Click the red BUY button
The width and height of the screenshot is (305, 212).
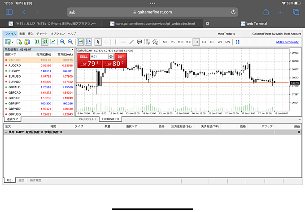121,56
